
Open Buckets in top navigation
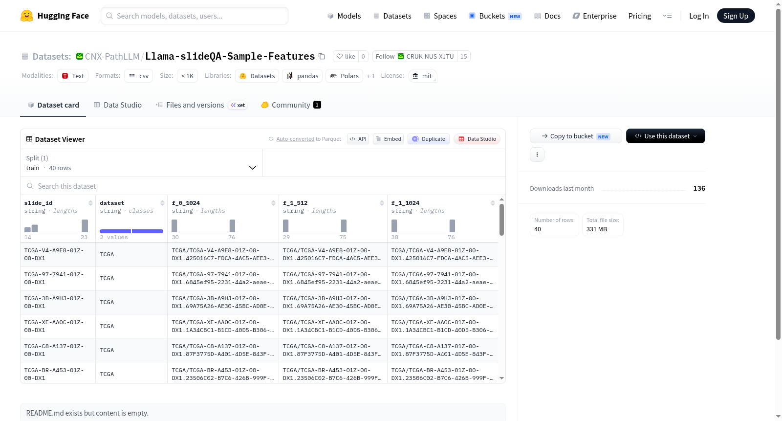(495, 16)
